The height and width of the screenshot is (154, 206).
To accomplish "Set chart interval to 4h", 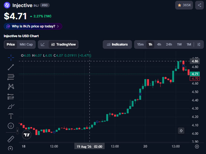I will click(x=159, y=44).
